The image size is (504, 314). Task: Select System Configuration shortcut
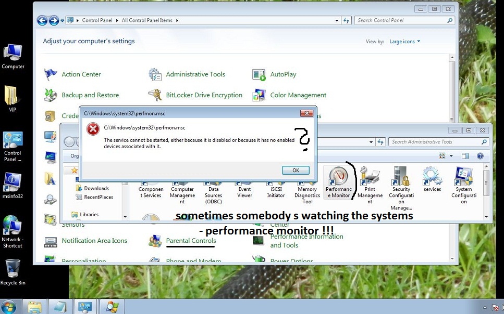coord(463,185)
